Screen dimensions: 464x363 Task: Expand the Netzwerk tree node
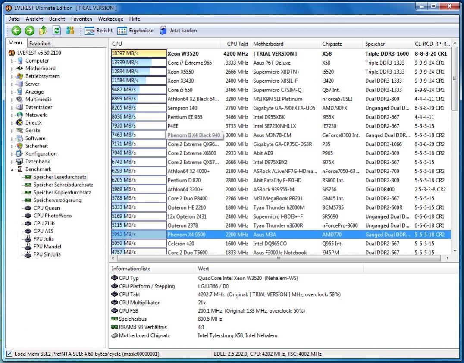13,115
